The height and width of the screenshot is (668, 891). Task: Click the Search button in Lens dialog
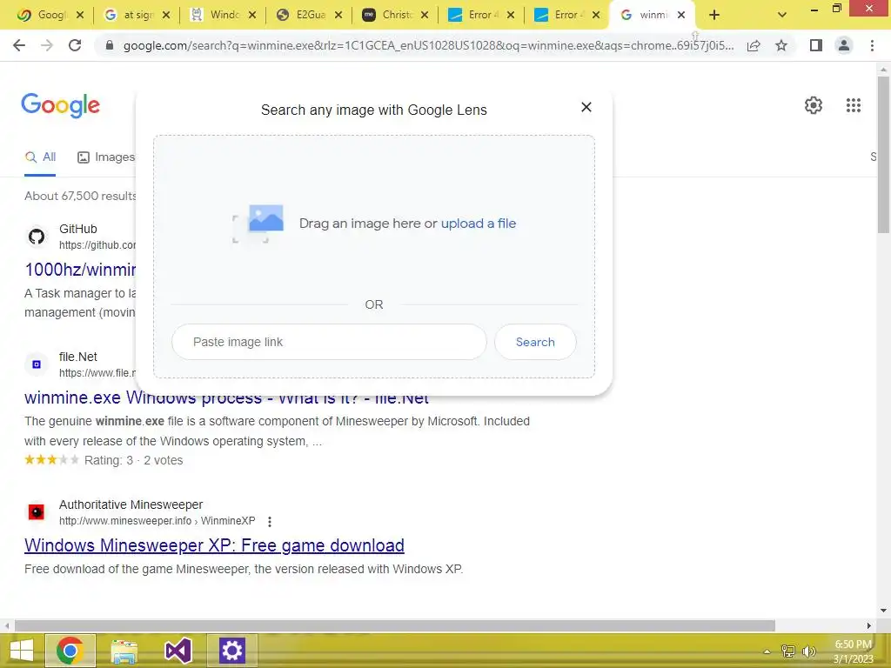pos(535,342)
